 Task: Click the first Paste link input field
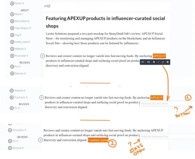[167, 104]
